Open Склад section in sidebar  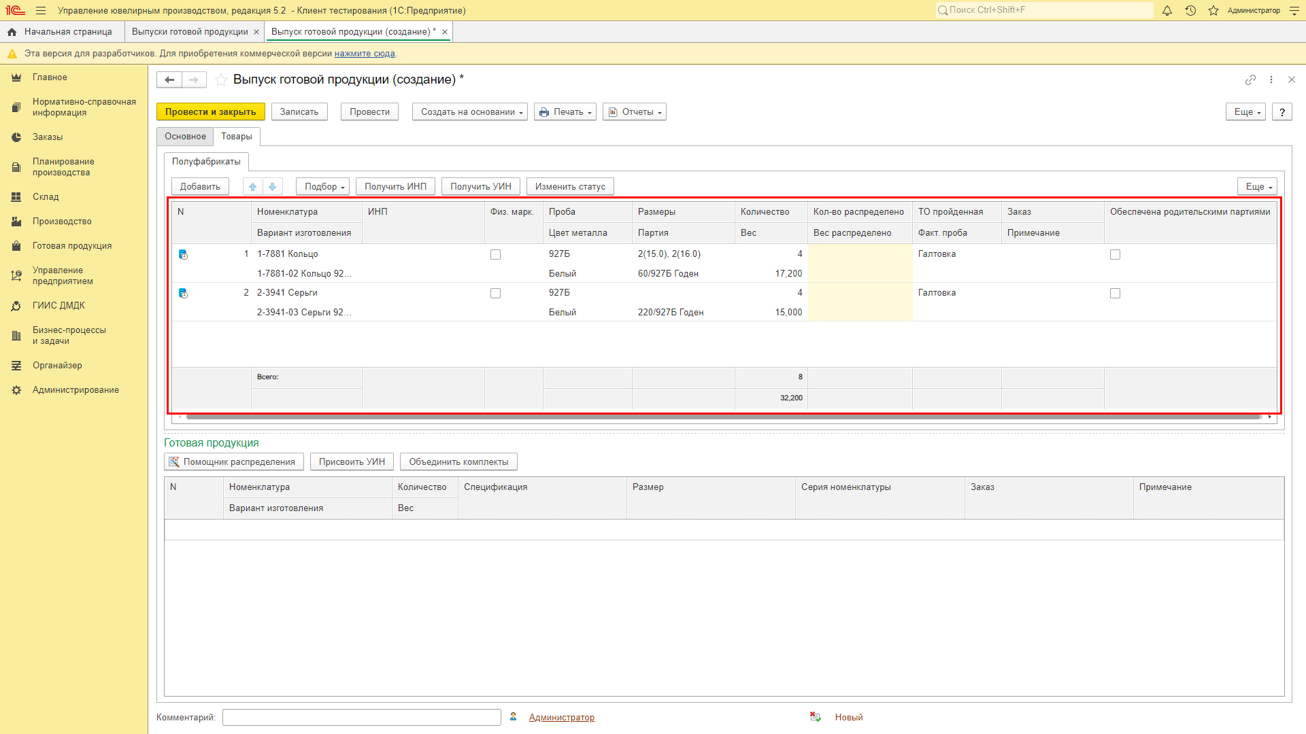[x=46, y=197]
